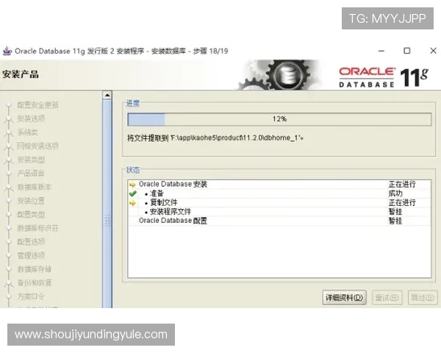This screenshot has width=441, height=353.
Task: Click the step node beside 数据库版本
Action: pyautogui.click(x=9, y=187)
